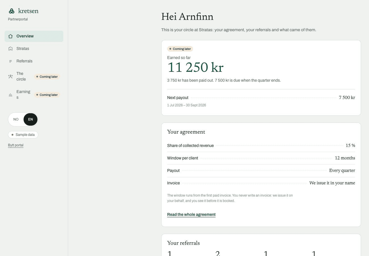Click the Your referrals heading
The image size is (369, 256).
pyautogui.click(x=183, y=243)
